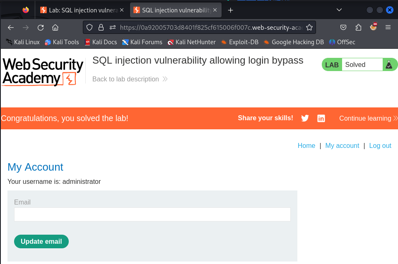
Task: Bookmark this page with the star icon
Action: (309, 28)
